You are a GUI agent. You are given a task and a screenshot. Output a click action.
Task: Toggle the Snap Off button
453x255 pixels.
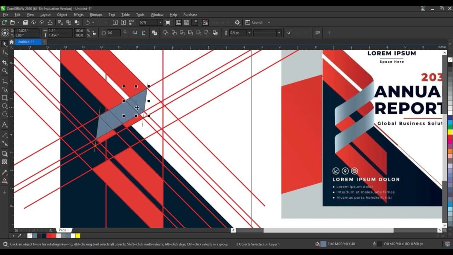(205, 22)
